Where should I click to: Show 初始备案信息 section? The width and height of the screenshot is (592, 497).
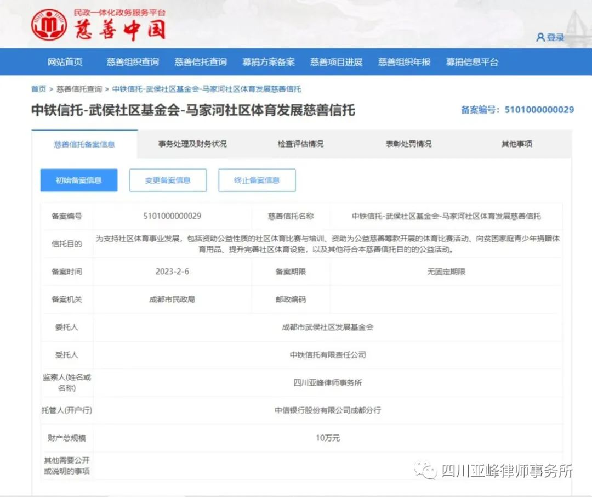pyautogui.click(x=79, y=180)
